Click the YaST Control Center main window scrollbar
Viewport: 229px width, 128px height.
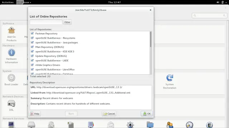tap(228, 50)
